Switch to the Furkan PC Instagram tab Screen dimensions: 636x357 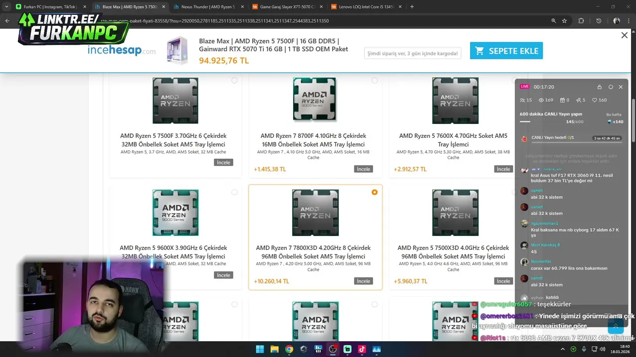click(x=51, y=7)
